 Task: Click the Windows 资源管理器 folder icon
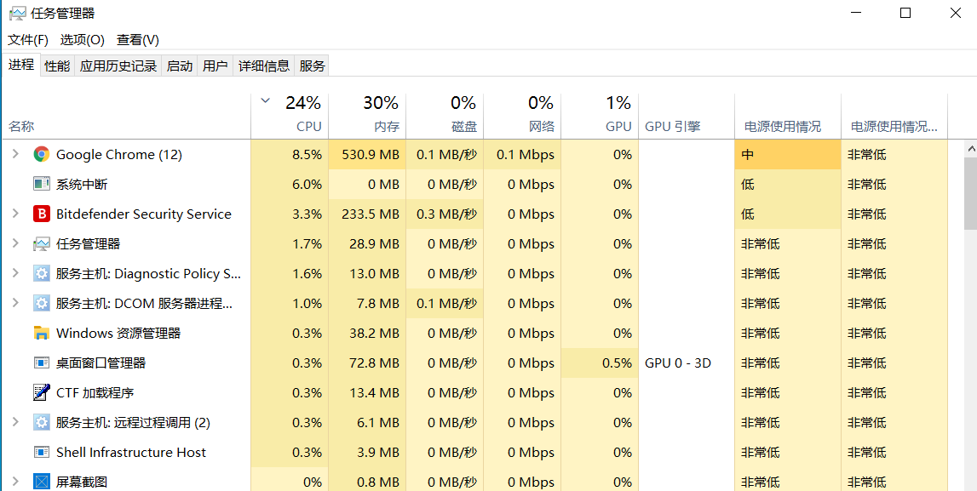(41, 333)
